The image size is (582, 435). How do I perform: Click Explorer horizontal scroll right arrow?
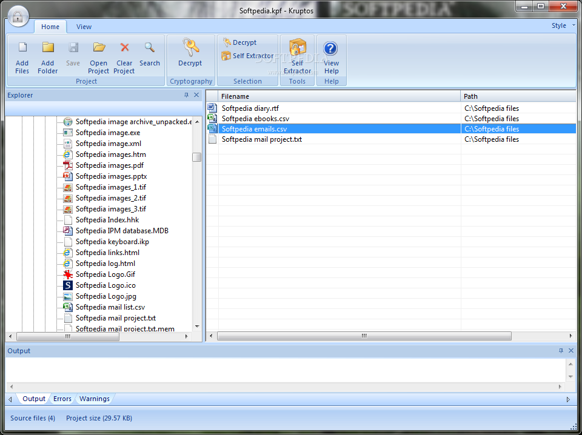pyautogui.click(x=187, y=336)
